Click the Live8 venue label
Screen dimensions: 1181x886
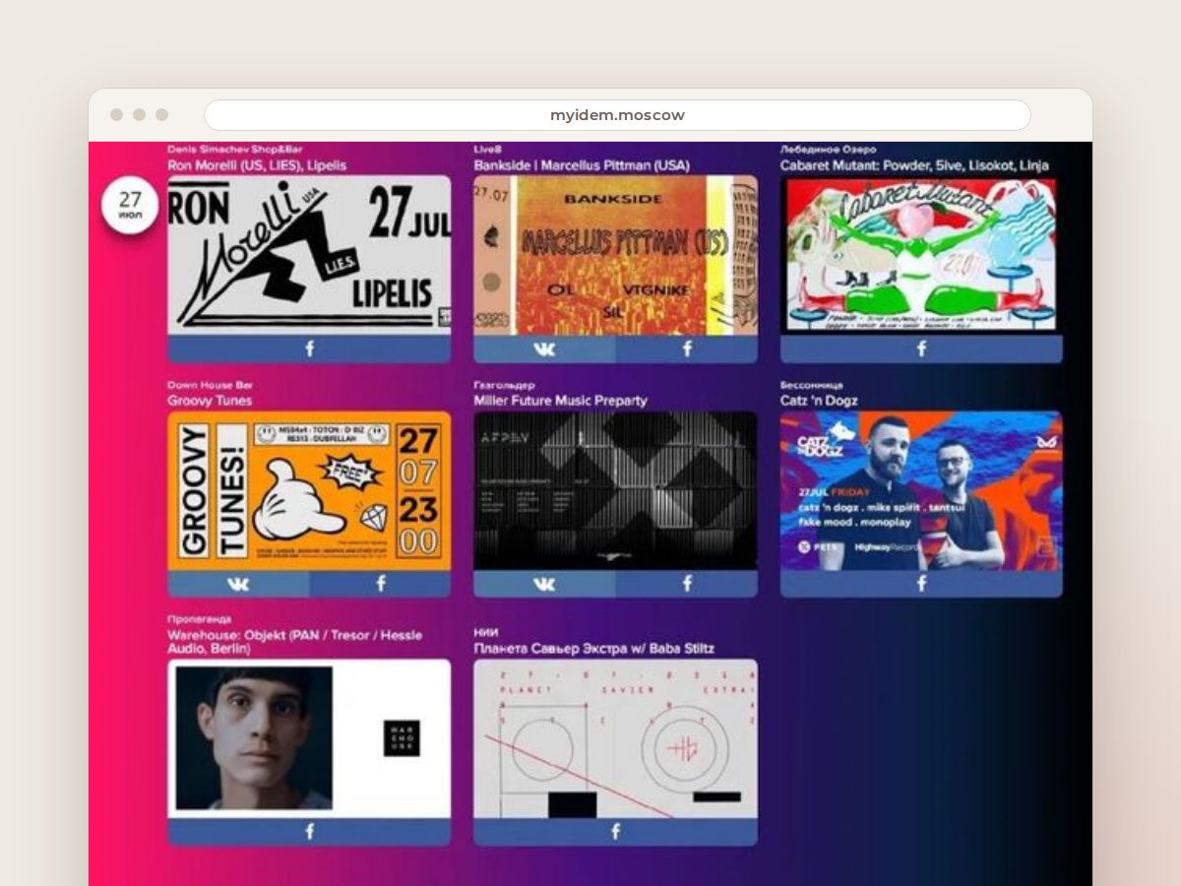(x=487, y=150)
